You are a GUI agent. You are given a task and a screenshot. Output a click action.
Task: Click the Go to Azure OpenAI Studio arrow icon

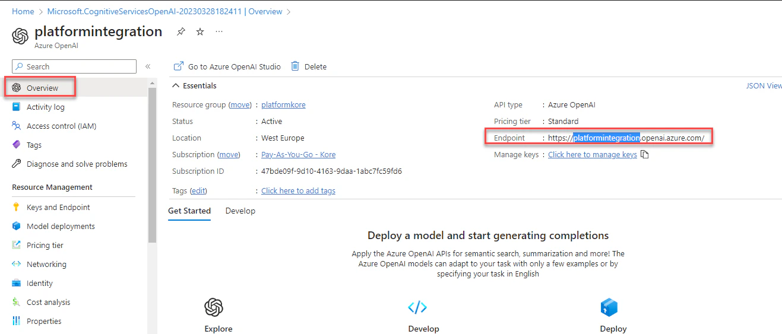pos(178,66)
